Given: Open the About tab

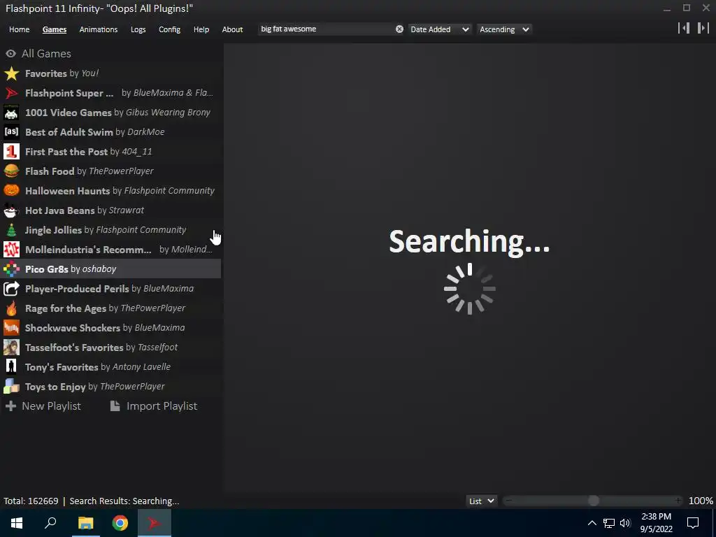Looking at the screenshot, I should (232, 29).
